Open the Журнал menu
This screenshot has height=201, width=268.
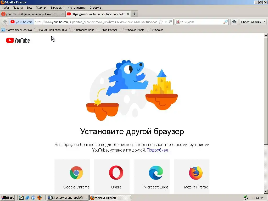pyautogui.click(x=41, y=8)
